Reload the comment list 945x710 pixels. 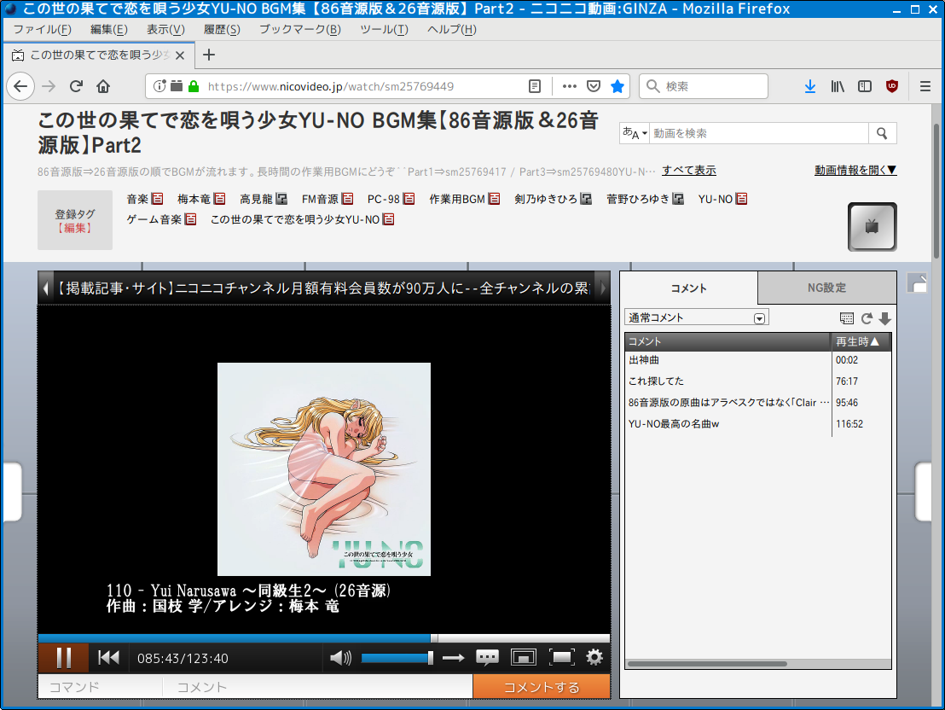pos(867,318)
